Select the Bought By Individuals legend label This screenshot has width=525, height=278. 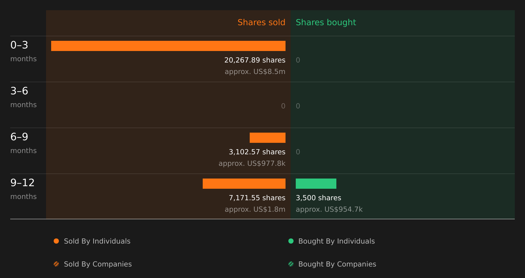336,241
